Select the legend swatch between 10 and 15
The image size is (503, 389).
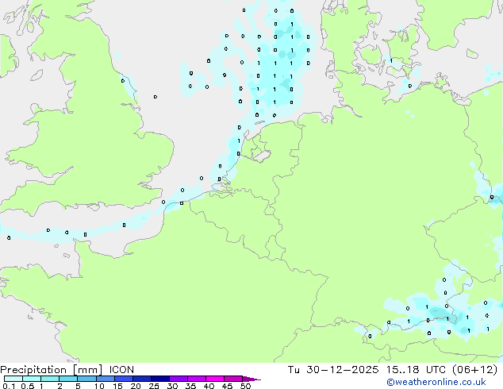coord(106,379)
